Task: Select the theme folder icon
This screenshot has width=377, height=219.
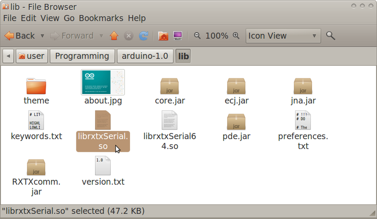Action: 36,86
